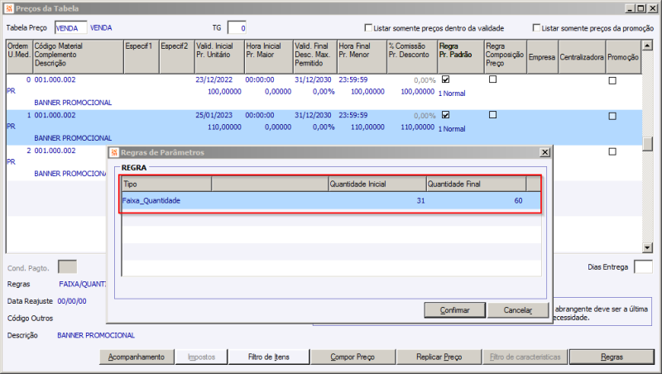
Task: Enable Listar somente preços dentro da validade
Action: (369, 27)
